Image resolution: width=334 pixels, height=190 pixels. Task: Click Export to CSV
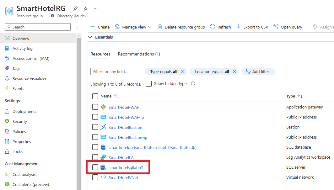click(252, 27)
